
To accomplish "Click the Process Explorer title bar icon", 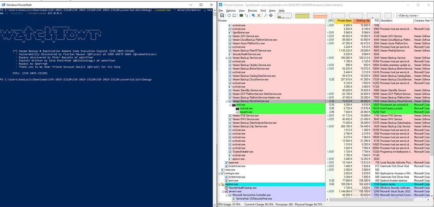I will (220, 5).
